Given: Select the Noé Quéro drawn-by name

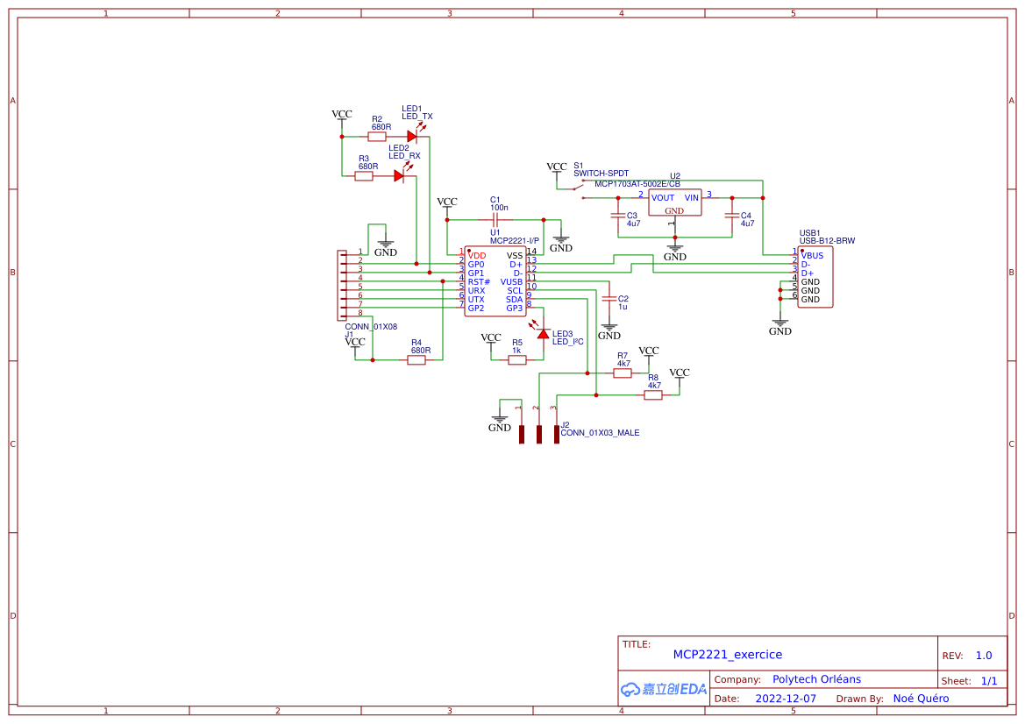Looking at the screenshot, I should 921,699.
